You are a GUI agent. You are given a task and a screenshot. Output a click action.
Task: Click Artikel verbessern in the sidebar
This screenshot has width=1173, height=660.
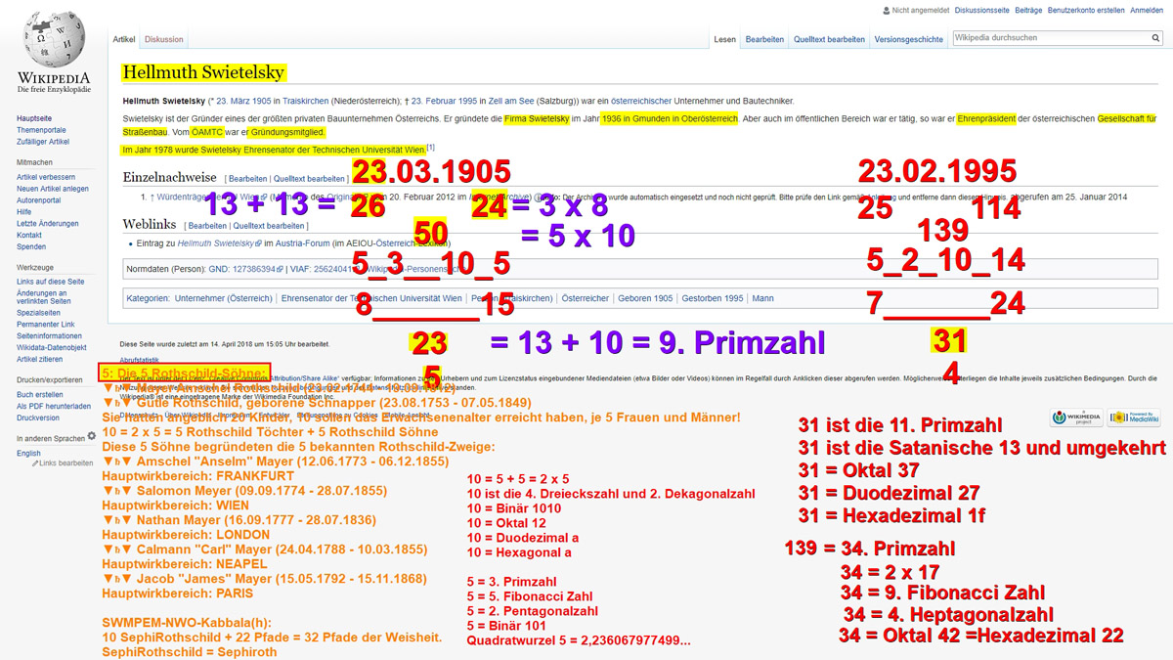46,177
